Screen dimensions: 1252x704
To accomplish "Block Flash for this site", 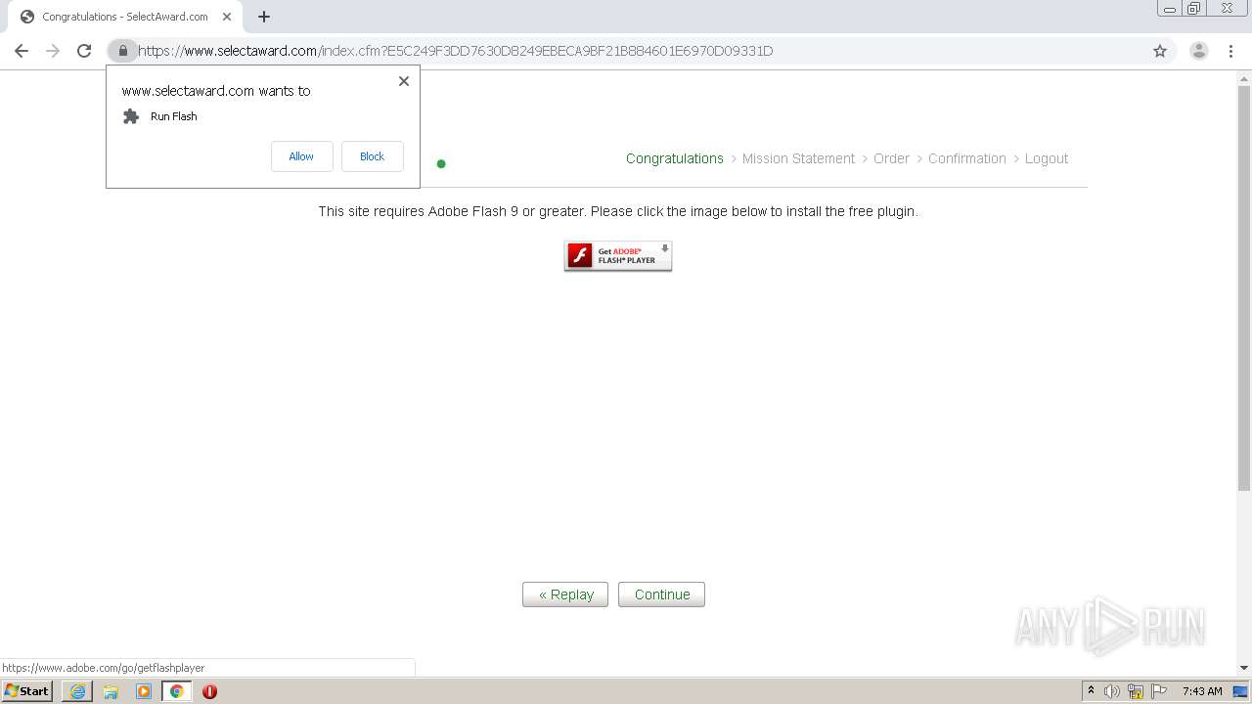I will point(372,156).
